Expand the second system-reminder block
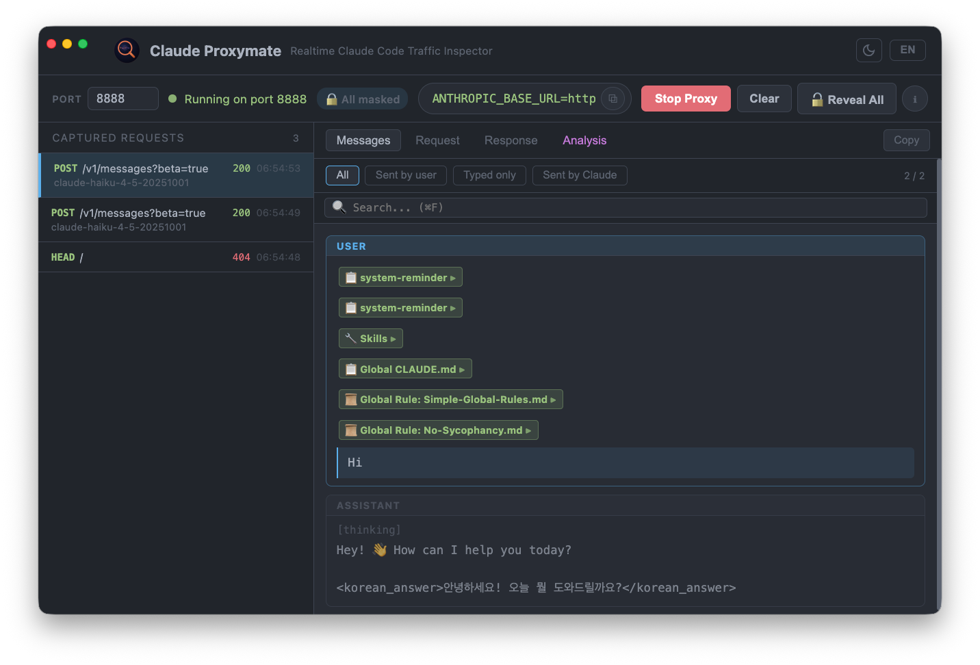The height and width of the screenshot is (665, 980). pyautogui.click(x=400, y=308)
